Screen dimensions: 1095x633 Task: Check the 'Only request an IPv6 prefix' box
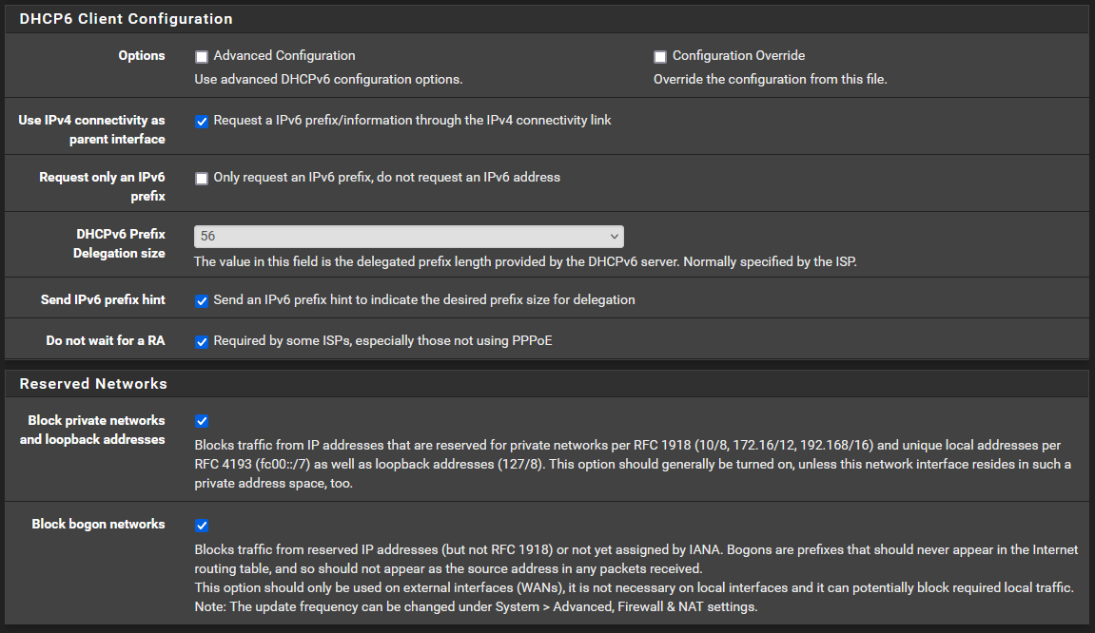[x=201, y=179]
